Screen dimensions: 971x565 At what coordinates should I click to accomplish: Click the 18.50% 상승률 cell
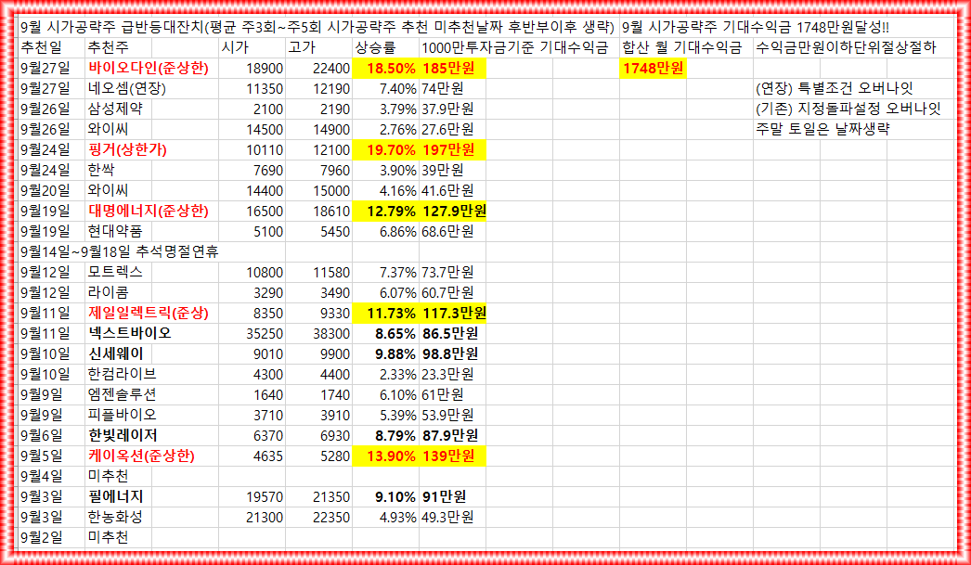click(x=385, y=69)
